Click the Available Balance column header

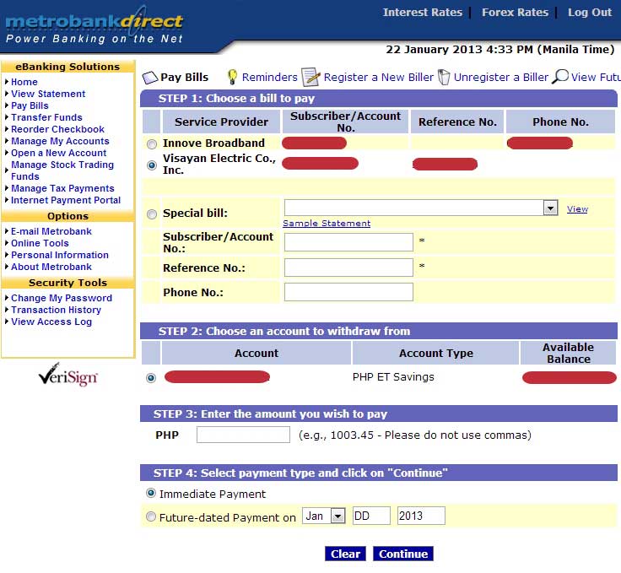pyautogui.click(x=568, y=353)
